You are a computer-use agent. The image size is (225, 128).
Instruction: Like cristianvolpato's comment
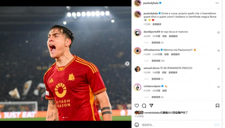coord(218,87)
